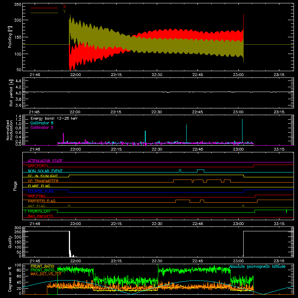Click "22:30" under the Roll period plot

[x=157, y=112]
